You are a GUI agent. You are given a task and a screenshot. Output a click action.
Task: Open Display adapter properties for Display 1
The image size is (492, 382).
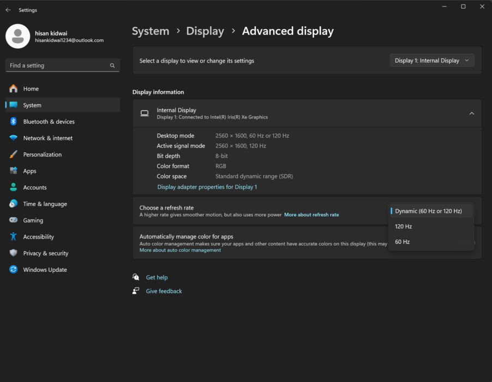(207, 187)
